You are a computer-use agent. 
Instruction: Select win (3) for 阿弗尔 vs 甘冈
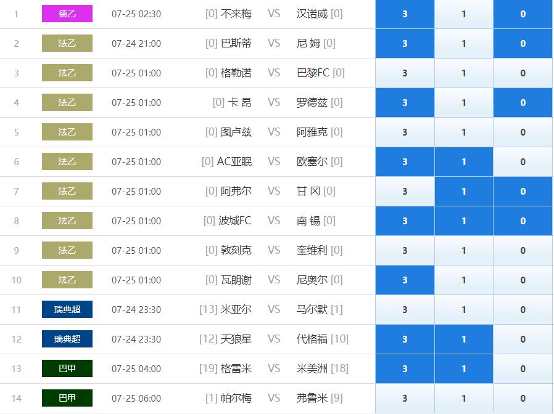[405, 192]
